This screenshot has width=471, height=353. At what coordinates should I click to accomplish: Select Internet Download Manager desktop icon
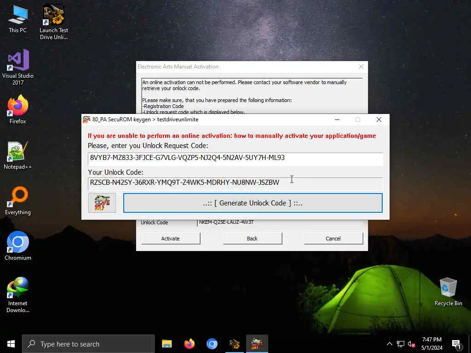(x=18, y=295)
